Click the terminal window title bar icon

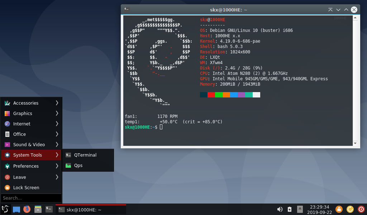point(127,9)
